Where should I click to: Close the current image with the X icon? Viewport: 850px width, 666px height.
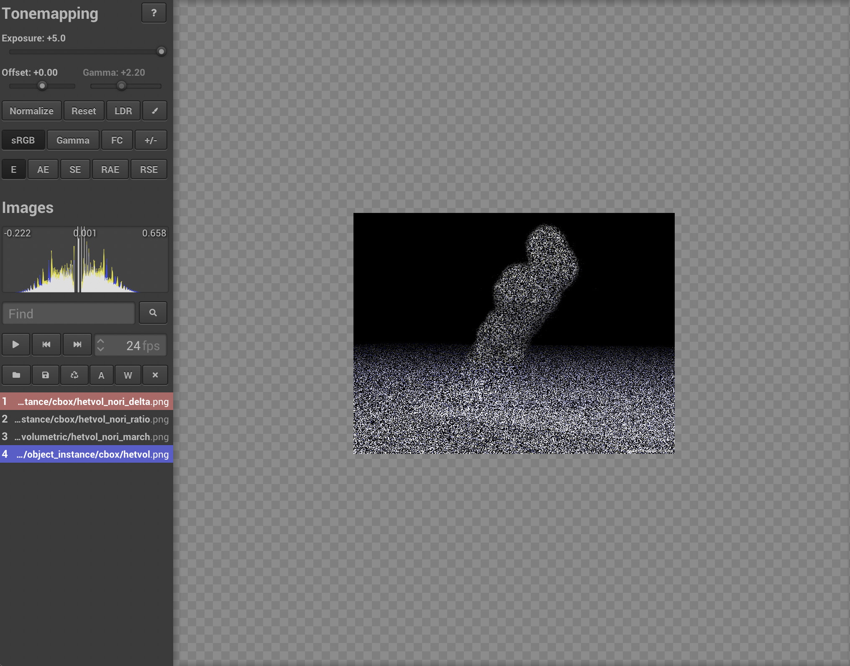[155, 375]
